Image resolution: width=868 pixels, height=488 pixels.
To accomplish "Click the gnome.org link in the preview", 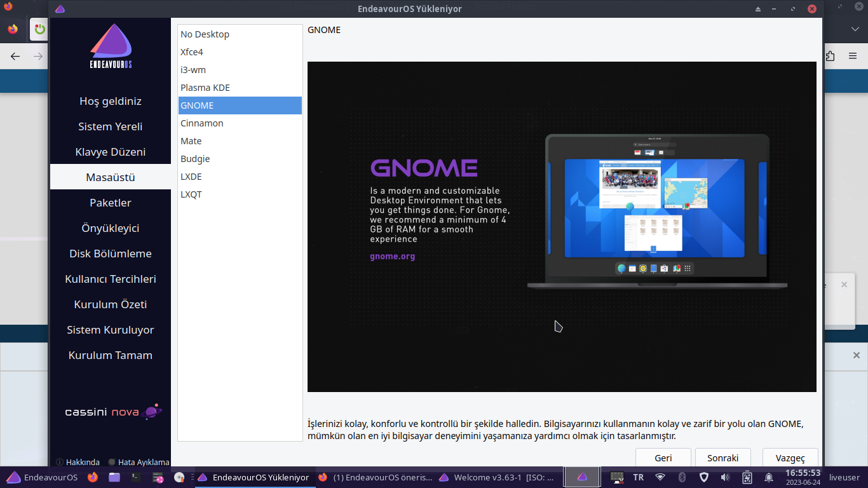I will tap(393, 257).
